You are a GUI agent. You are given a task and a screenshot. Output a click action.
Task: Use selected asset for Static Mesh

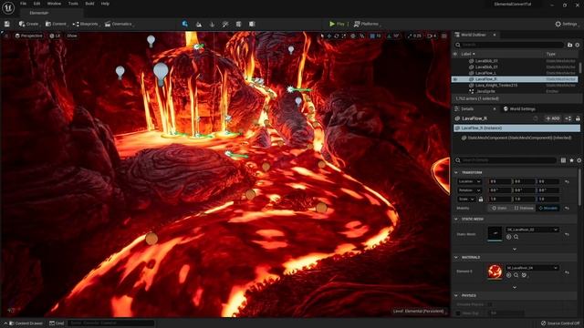[509, 237]
